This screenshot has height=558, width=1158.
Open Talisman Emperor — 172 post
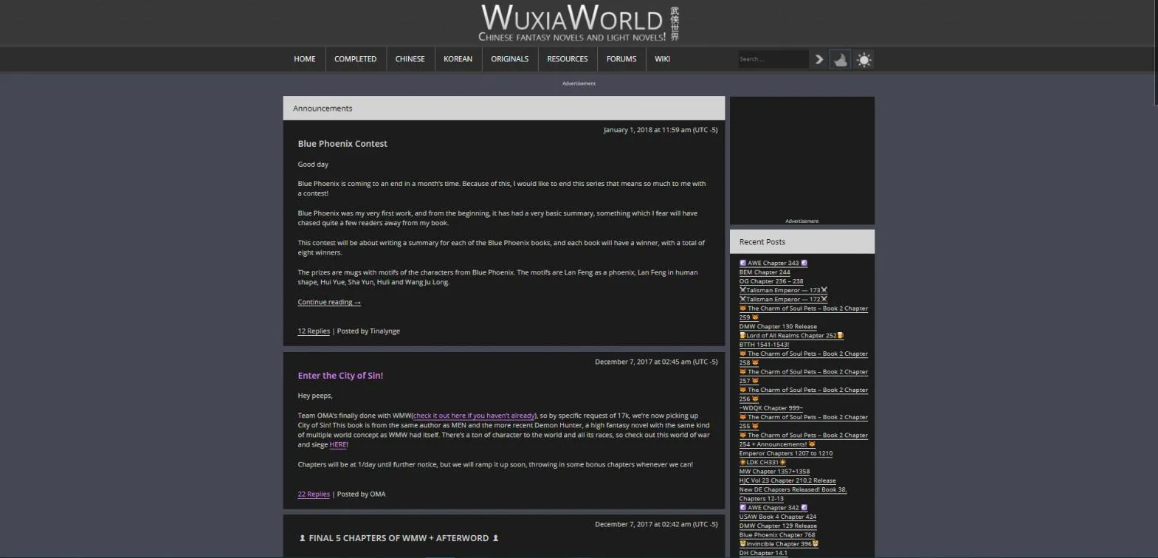tap(783, 299)
